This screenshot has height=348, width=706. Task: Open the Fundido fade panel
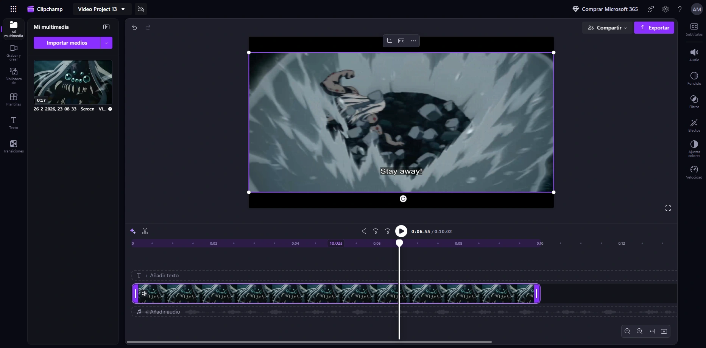coord(694,78)
